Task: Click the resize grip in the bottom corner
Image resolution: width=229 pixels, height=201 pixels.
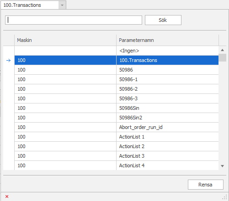Action: click(x=224, y=197)
